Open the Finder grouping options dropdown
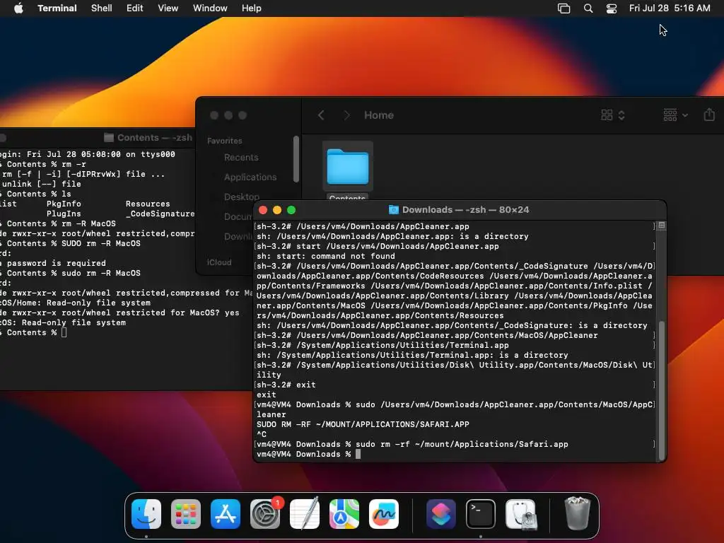 pos(675,115)
